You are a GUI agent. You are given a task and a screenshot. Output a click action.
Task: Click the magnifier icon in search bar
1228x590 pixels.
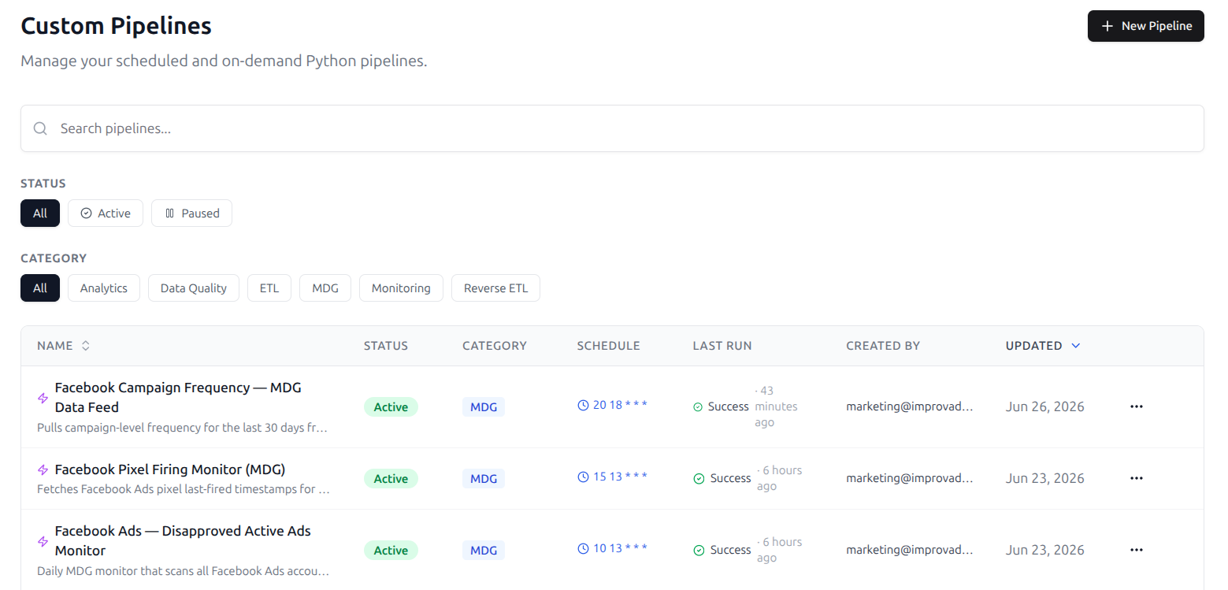click(40, 128)
